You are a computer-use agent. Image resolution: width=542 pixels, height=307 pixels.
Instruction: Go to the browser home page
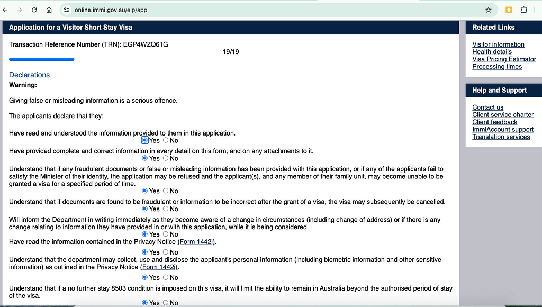pos(49,10)
